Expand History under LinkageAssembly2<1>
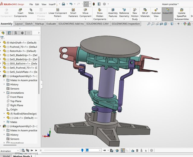The width and height of the screenshot is (193, 157). (x=4, y=84)
